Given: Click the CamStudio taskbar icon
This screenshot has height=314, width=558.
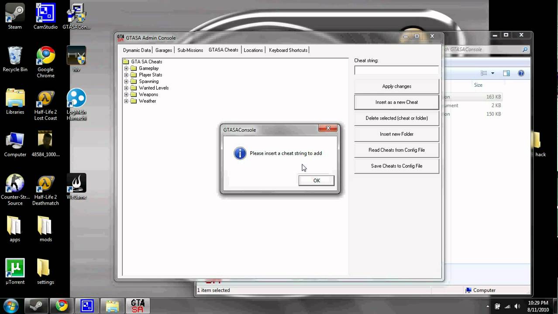Looking at the screenshot, I should (87, 306).
